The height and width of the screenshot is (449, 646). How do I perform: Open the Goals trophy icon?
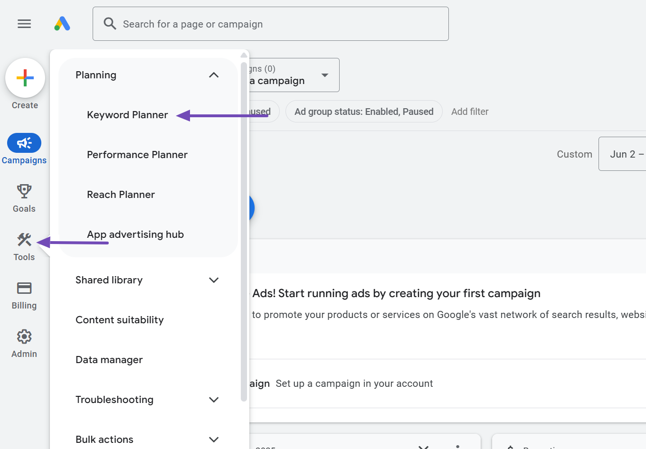point(24,191)
